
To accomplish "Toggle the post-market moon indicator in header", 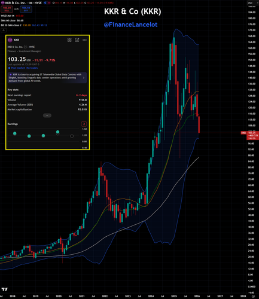I will 45,3.
